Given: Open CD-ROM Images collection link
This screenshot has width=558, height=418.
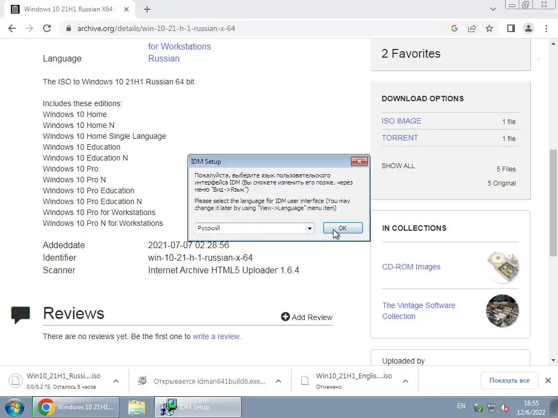Looking at the screenshot, I should tap(411, 267).
